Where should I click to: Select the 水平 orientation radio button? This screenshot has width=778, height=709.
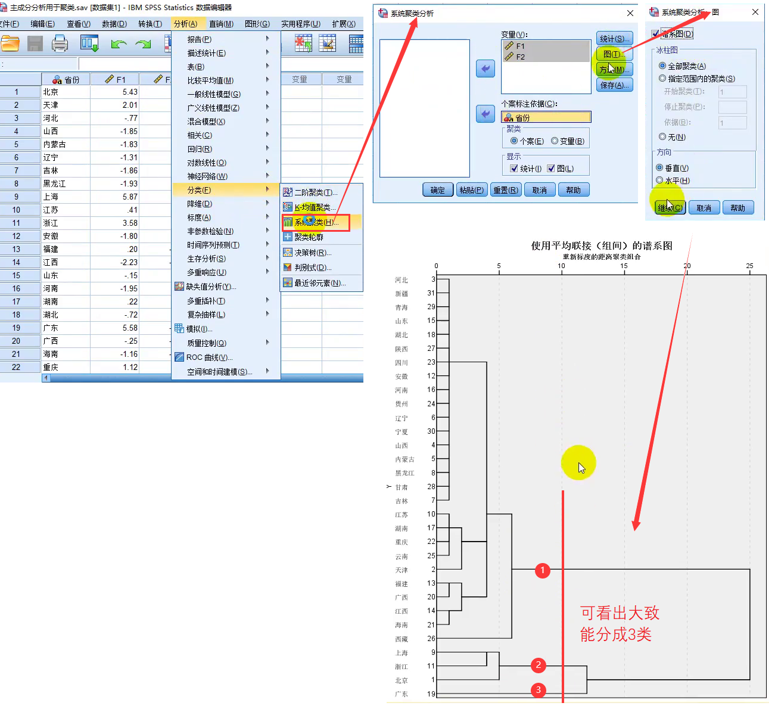[x=659, y=180]
